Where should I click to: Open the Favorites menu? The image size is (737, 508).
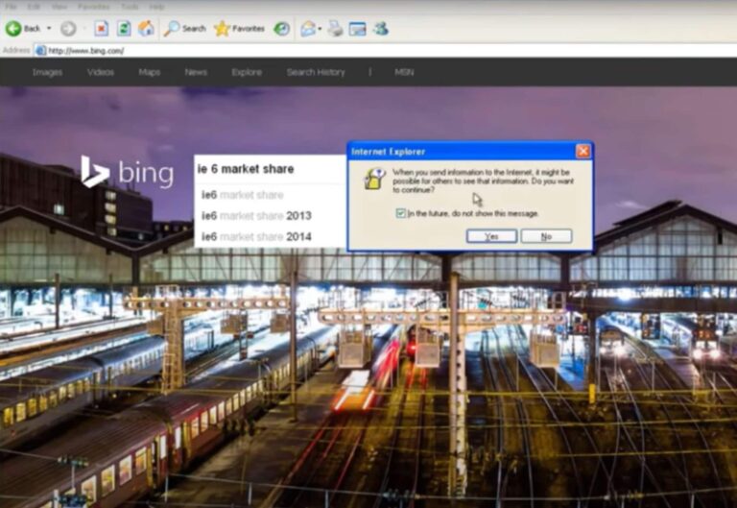pyautogui.click(x=93, y=7)
